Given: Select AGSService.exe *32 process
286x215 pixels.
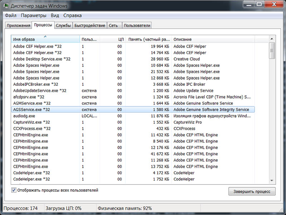Looking at the screenshot, I should click(133, 110).
